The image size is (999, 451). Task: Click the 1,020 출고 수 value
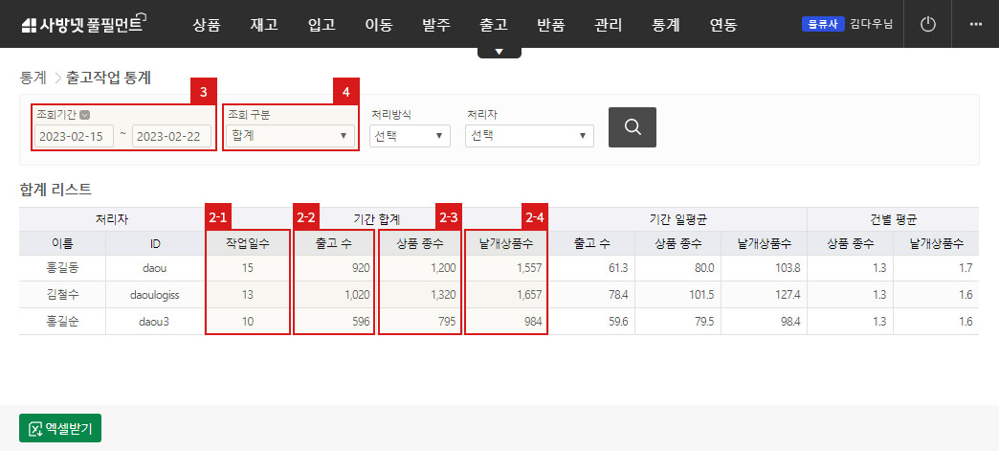(356, 295)
